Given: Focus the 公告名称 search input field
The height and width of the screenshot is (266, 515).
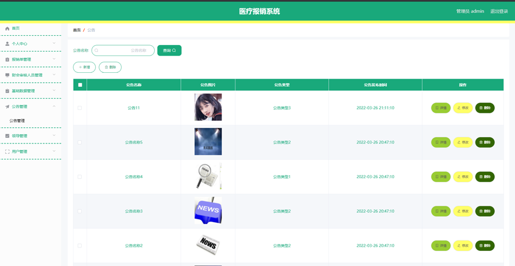Looking at the screenshot, I should pyautogui.click(x=123, y=50).
